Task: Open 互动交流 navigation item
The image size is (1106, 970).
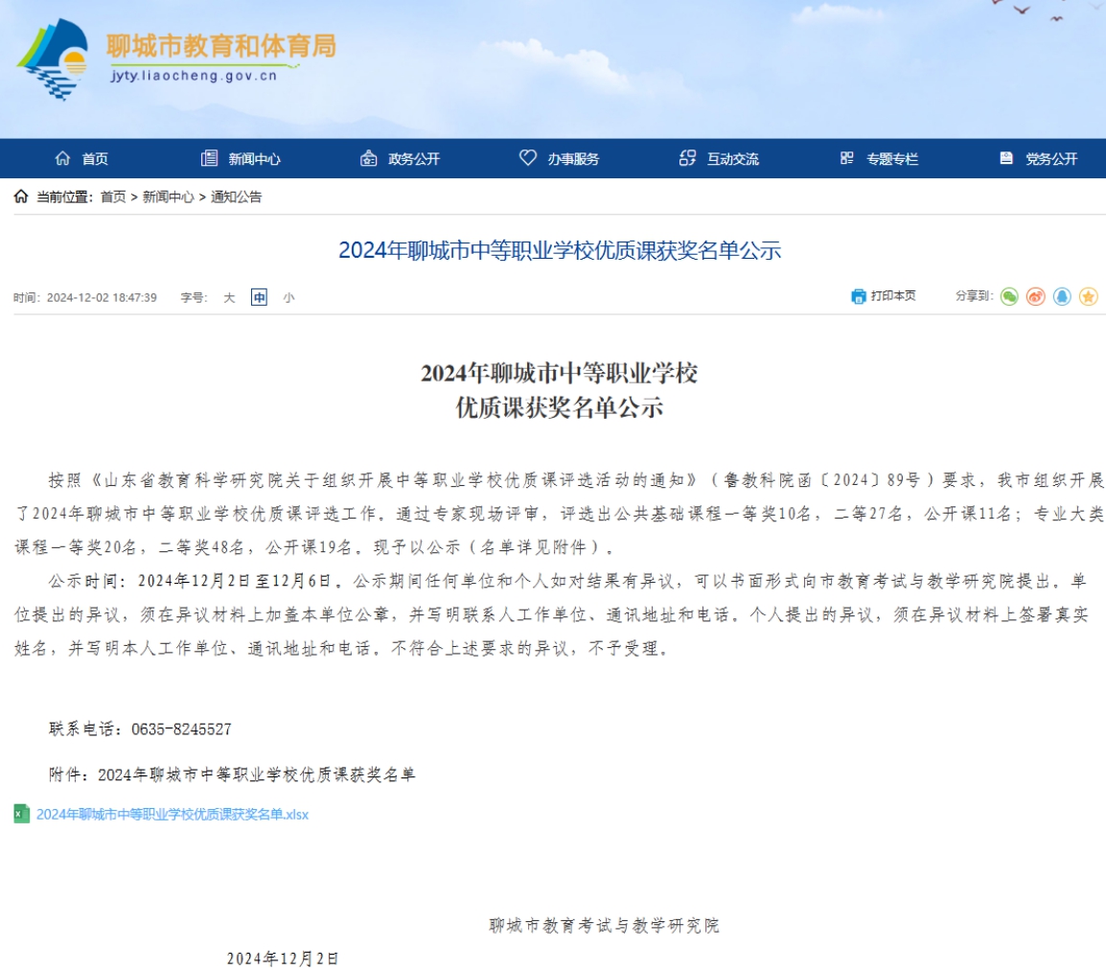Action: click(733, 159)
